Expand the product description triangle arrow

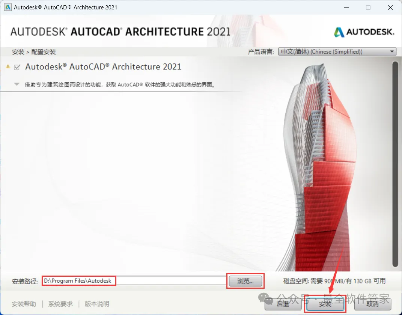17,84
